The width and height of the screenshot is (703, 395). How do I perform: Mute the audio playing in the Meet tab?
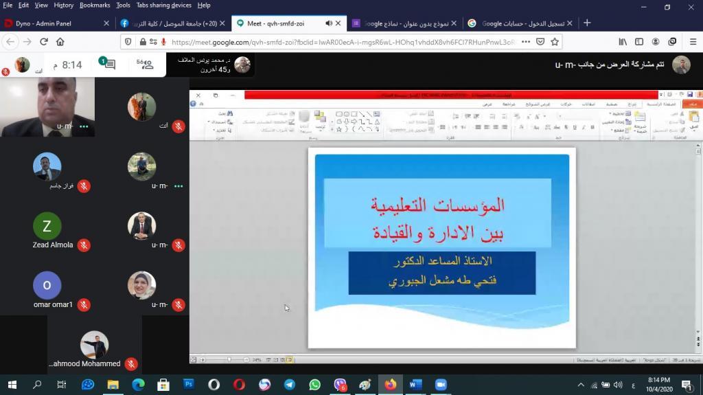point(329,23)
